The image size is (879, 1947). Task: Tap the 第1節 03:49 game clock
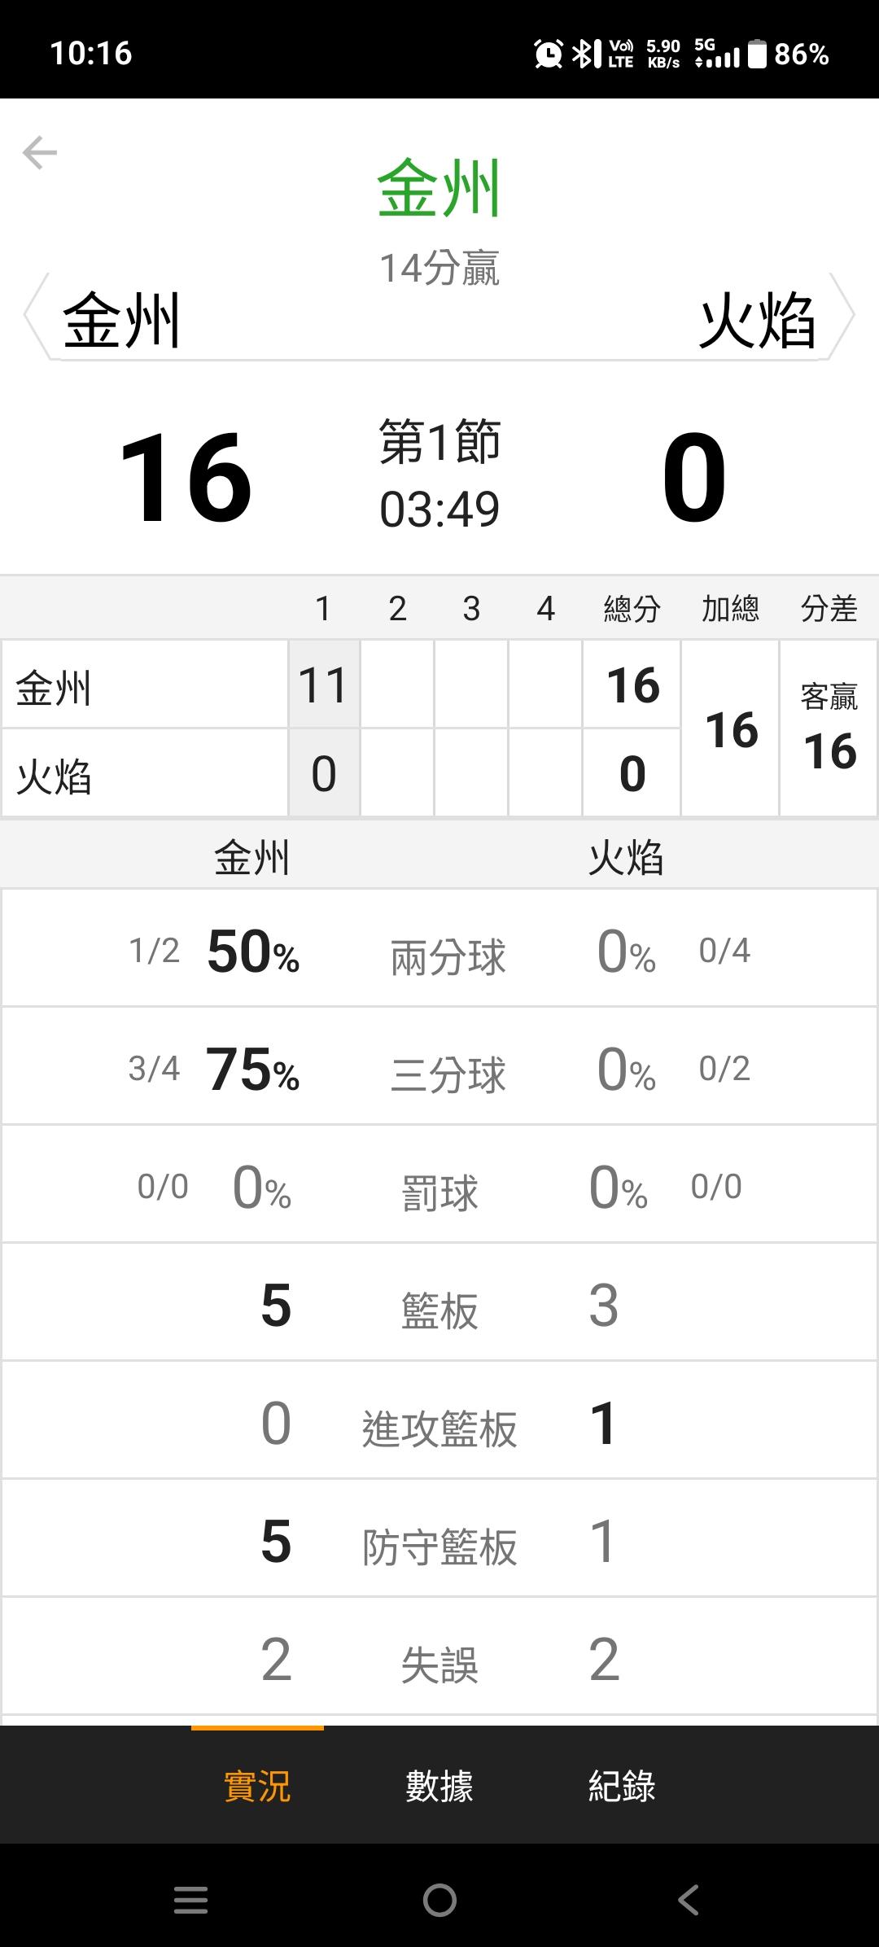click(x=439, y=475)
